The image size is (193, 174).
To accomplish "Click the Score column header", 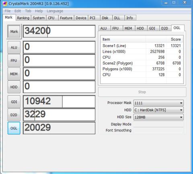I will click(175, 39).
